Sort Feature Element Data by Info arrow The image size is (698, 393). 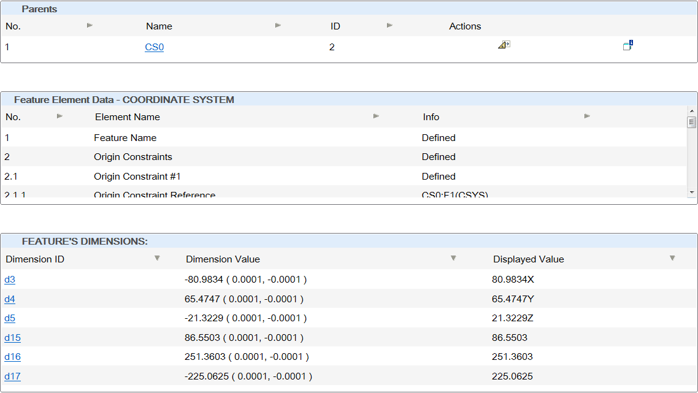coord(587,116)
